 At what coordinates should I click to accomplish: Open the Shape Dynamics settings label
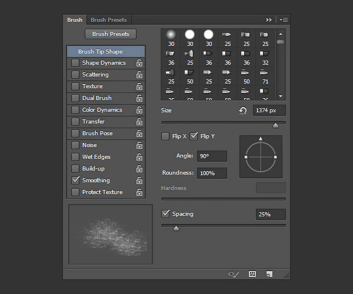104,63
